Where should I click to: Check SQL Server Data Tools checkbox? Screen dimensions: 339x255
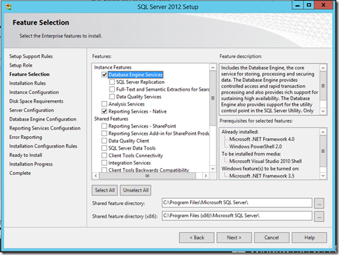(104, 148)
